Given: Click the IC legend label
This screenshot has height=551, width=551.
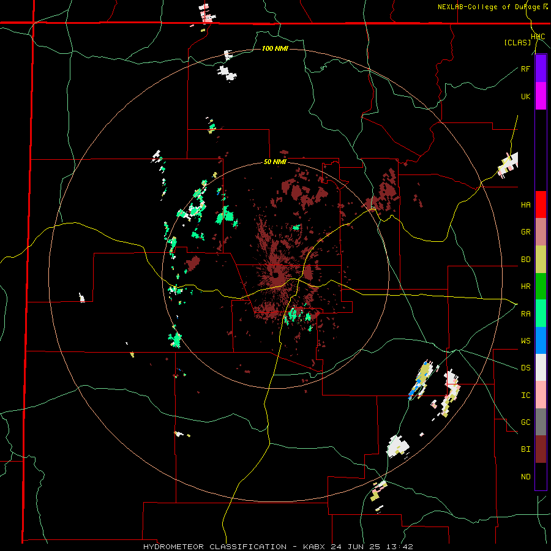Looking at the screenshot, I should [525, 395].
